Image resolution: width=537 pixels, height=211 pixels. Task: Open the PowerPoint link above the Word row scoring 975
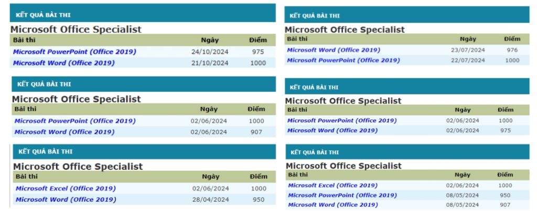[342, 121]
